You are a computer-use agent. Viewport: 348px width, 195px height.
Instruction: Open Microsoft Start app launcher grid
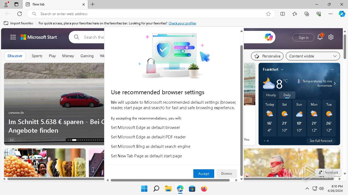[13, 37]
